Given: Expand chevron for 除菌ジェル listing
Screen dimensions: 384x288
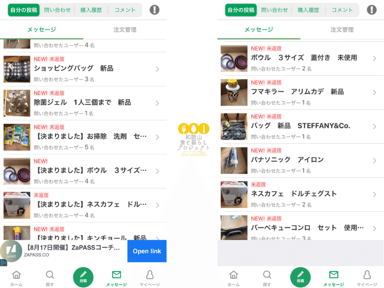Looking at the screenshot, I should pos(157,103).
